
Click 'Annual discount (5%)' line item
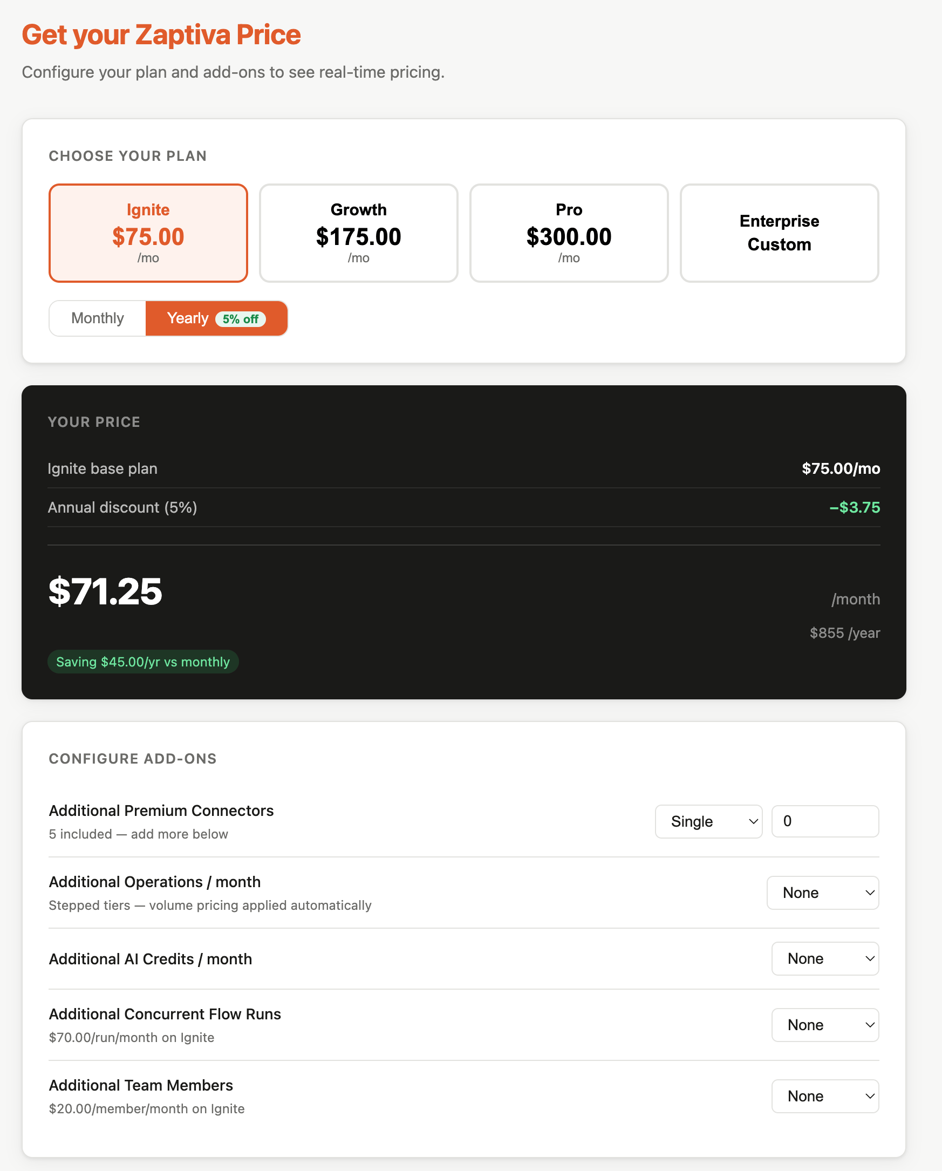pyautogui.click(x=122, y=507)
